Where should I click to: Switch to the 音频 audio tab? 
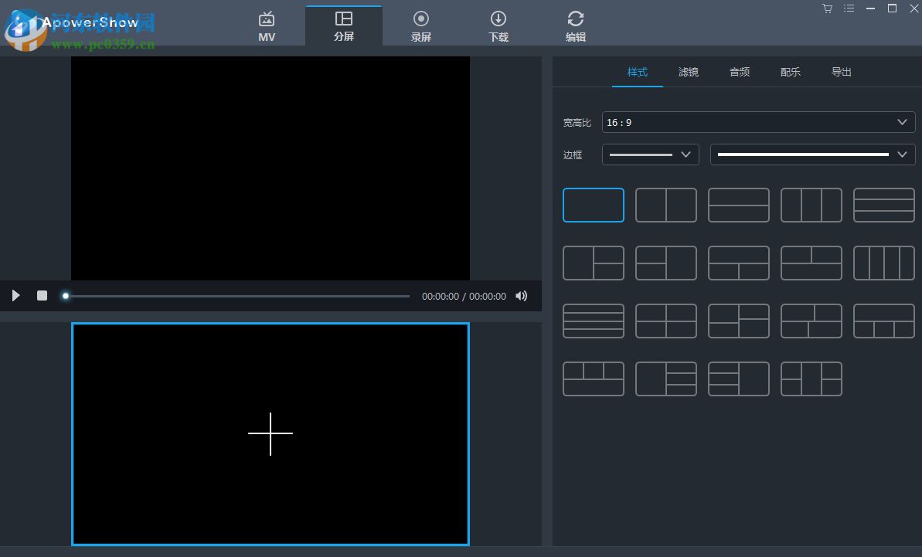740,72
